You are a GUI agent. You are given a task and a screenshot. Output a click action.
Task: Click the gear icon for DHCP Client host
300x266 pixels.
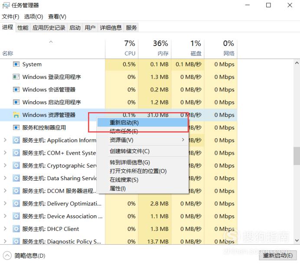(16, 229)
